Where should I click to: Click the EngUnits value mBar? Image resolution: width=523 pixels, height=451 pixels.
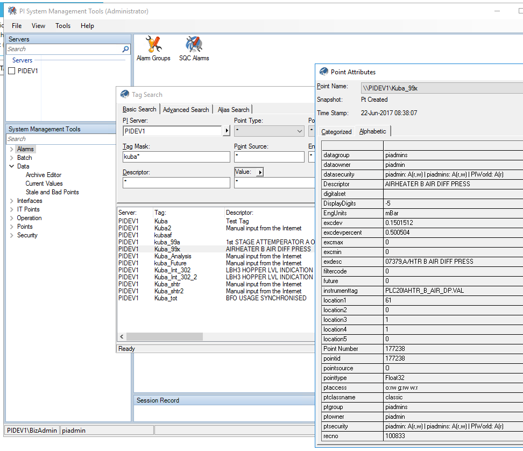click(392, 213)
